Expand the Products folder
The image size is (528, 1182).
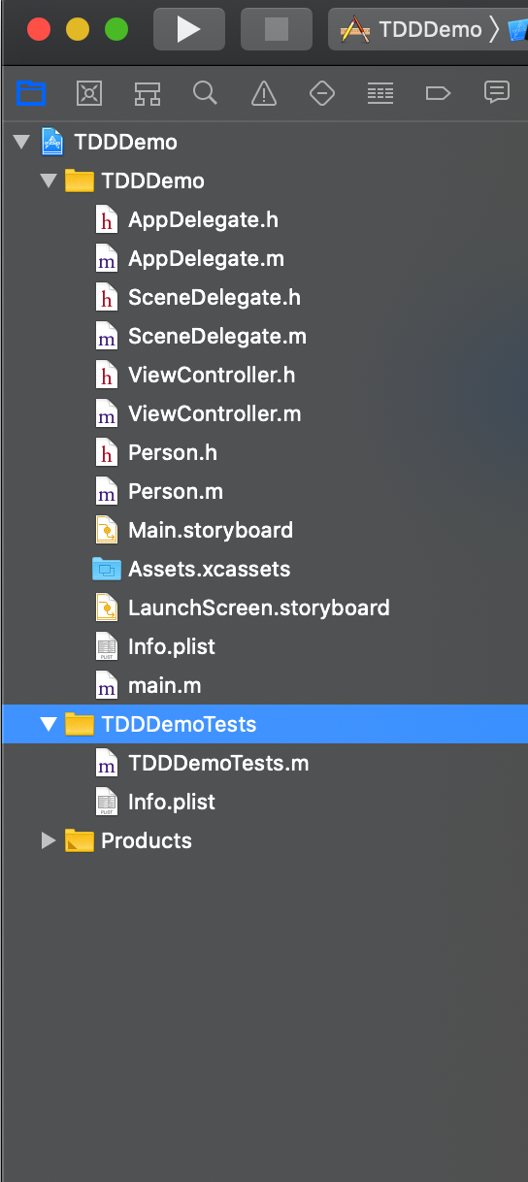tap(49, 840)
